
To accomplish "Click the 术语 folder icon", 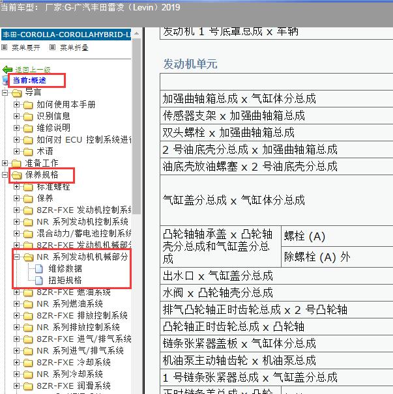I will pos(28,152).
